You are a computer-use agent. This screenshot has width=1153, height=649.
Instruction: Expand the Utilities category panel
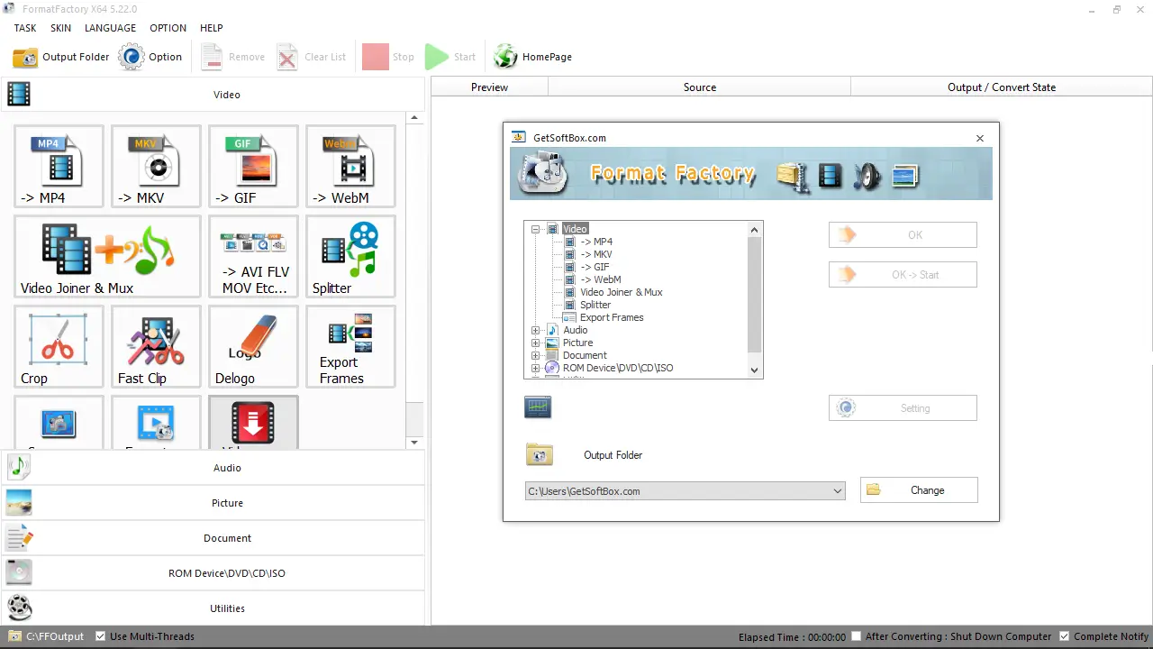point(213,608)
